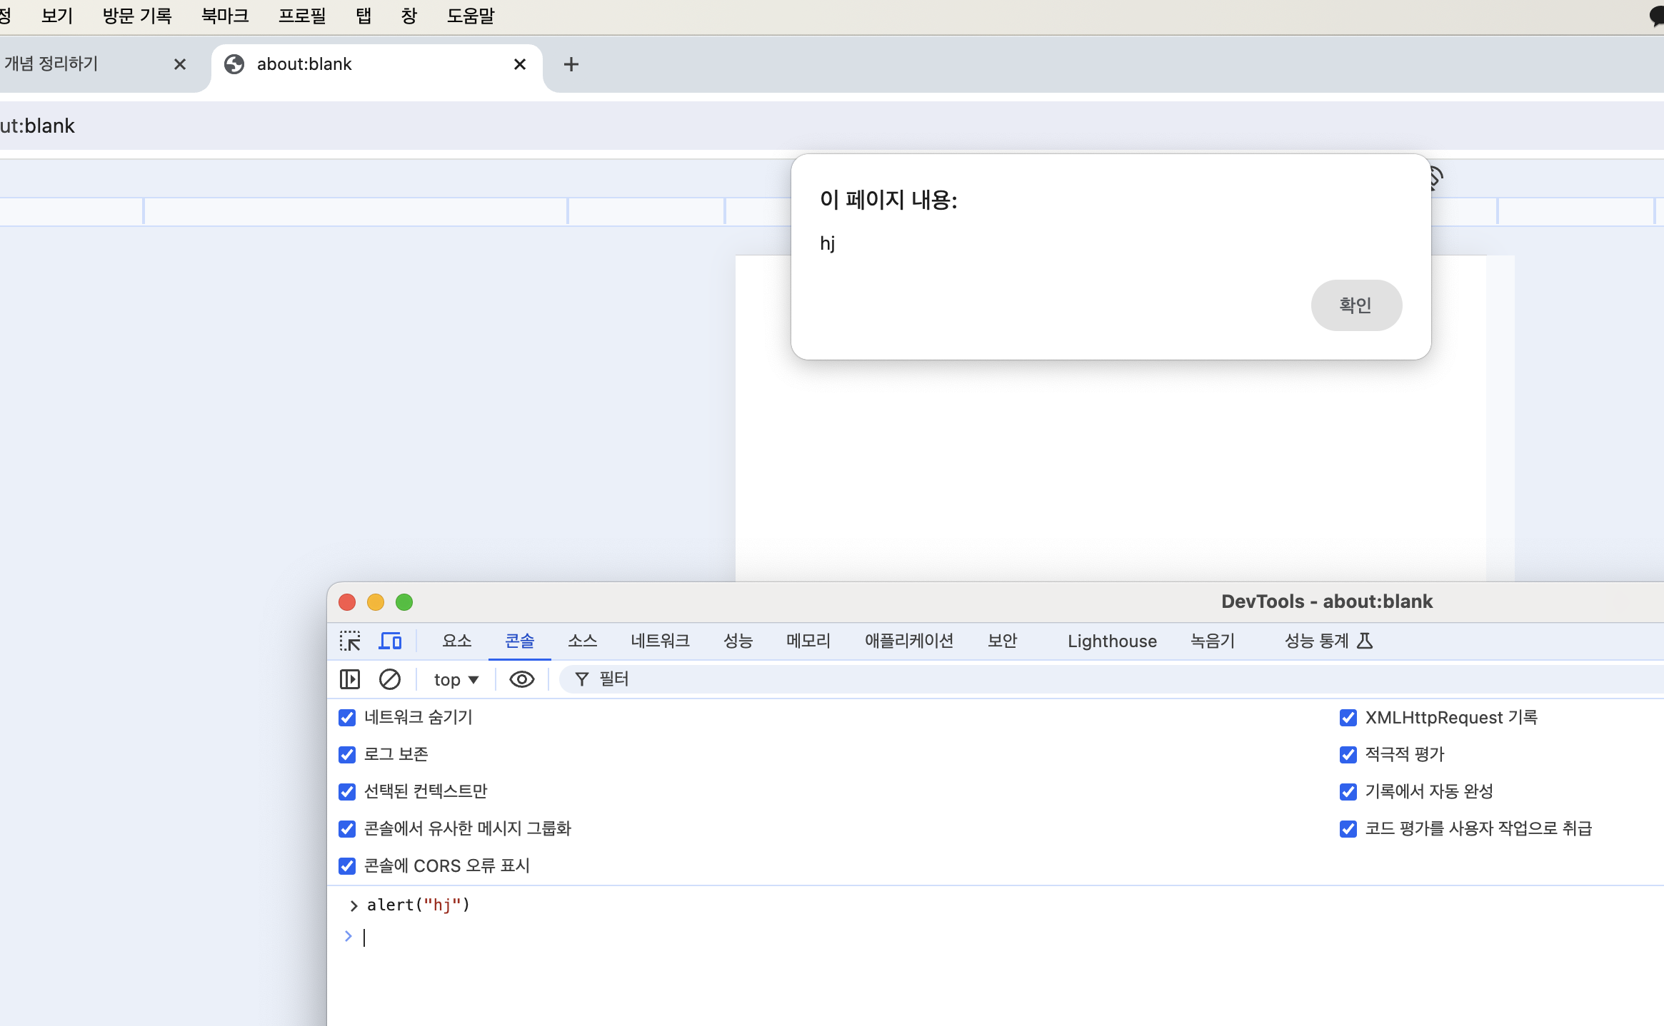Image resolution: width=1664 pixels, height=1026 pixels.
Task: Close the about:blank tab
Action: [520, 64]
